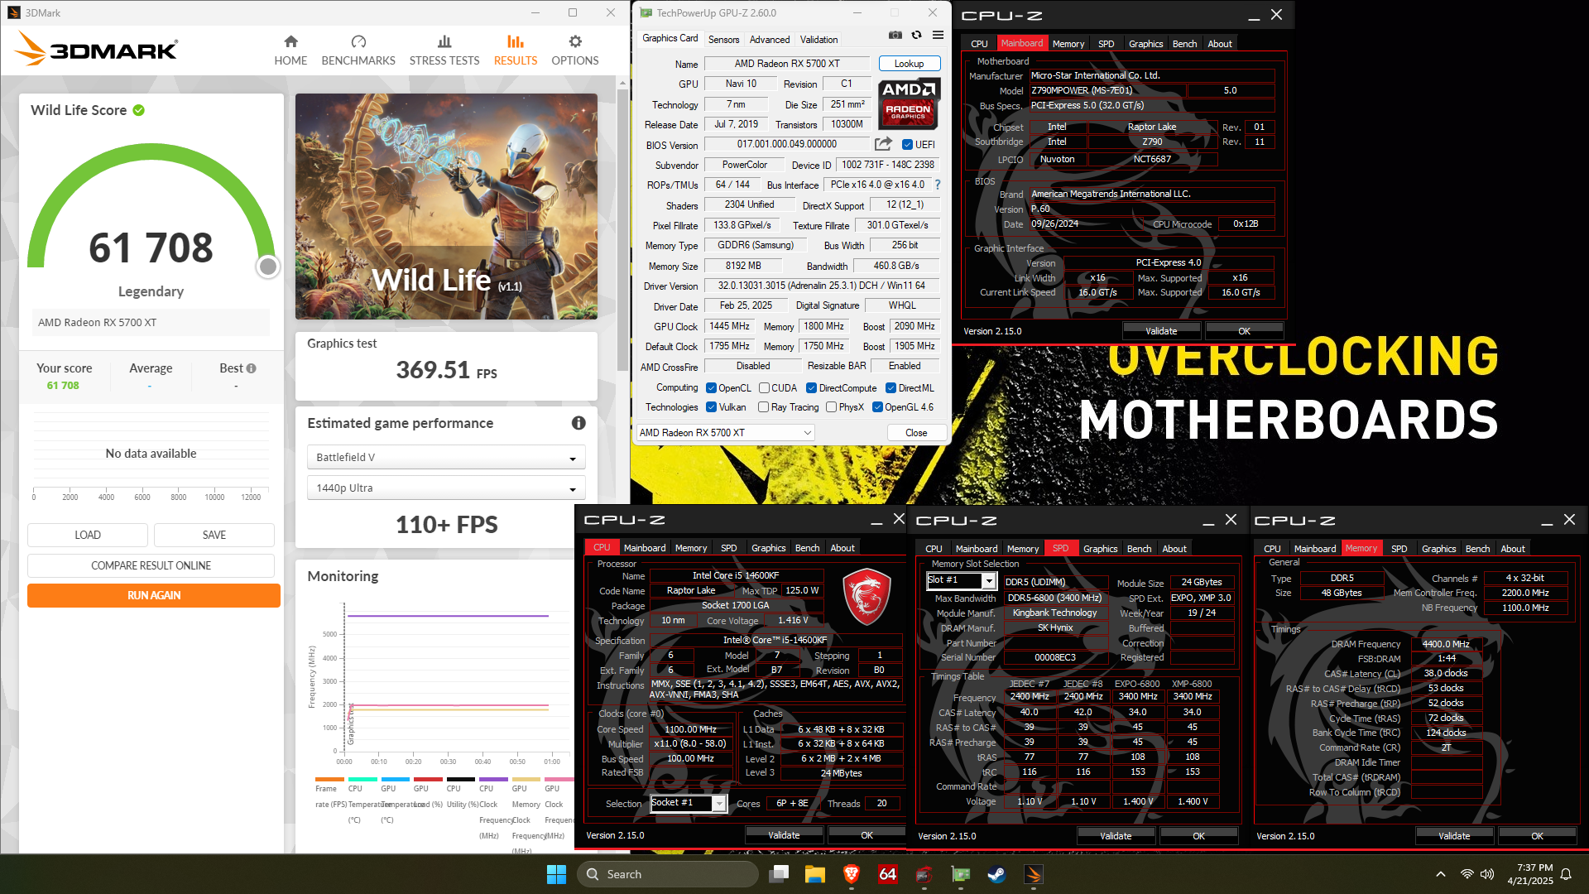This screenshot has width=1589, height=894.
Task: Toggle the OpenGL 4.6 checkbox
Action: (877, 407)
